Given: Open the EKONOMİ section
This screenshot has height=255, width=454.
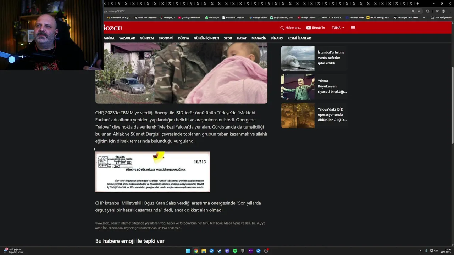Looking at the screenshot, I should 166,38.
